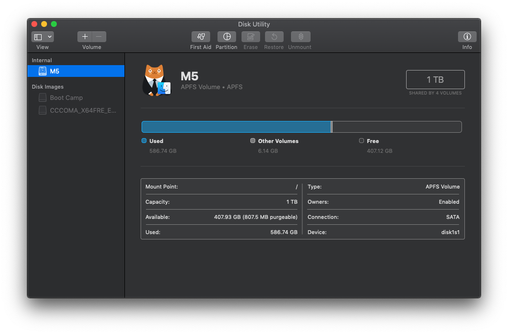This screenshot has width=508, height=334.
Task: Open the View dropdown chevron
Action: tap(49, 37)
